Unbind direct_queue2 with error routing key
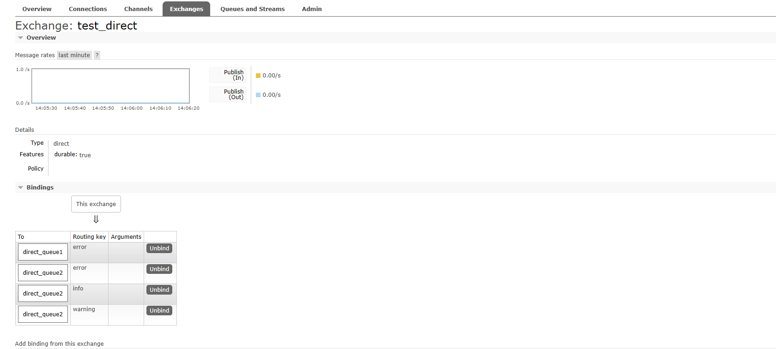Screen dimensions: 776x349 click(159, 269)
